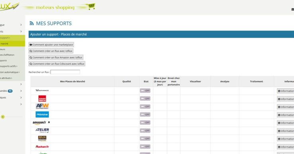Click the 'Mes Places de Marché' column header
The height and width of the screenshot is (154, 294).
(73, 81)
